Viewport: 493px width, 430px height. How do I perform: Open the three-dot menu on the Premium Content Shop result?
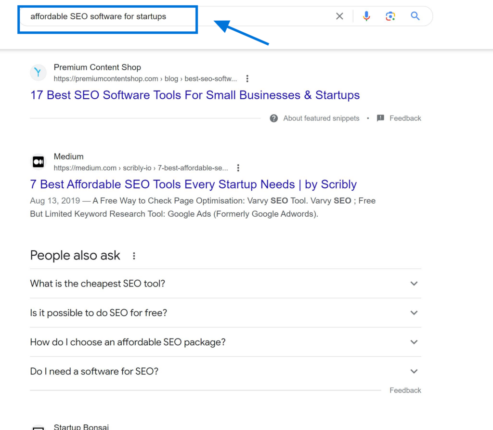pyautogui.click(x=247, y=78)
